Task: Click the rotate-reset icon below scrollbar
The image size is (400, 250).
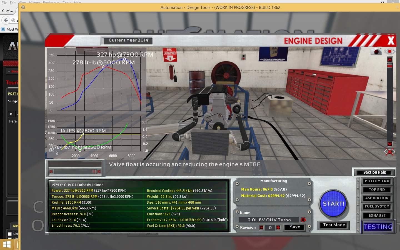Action: point(389,152)
